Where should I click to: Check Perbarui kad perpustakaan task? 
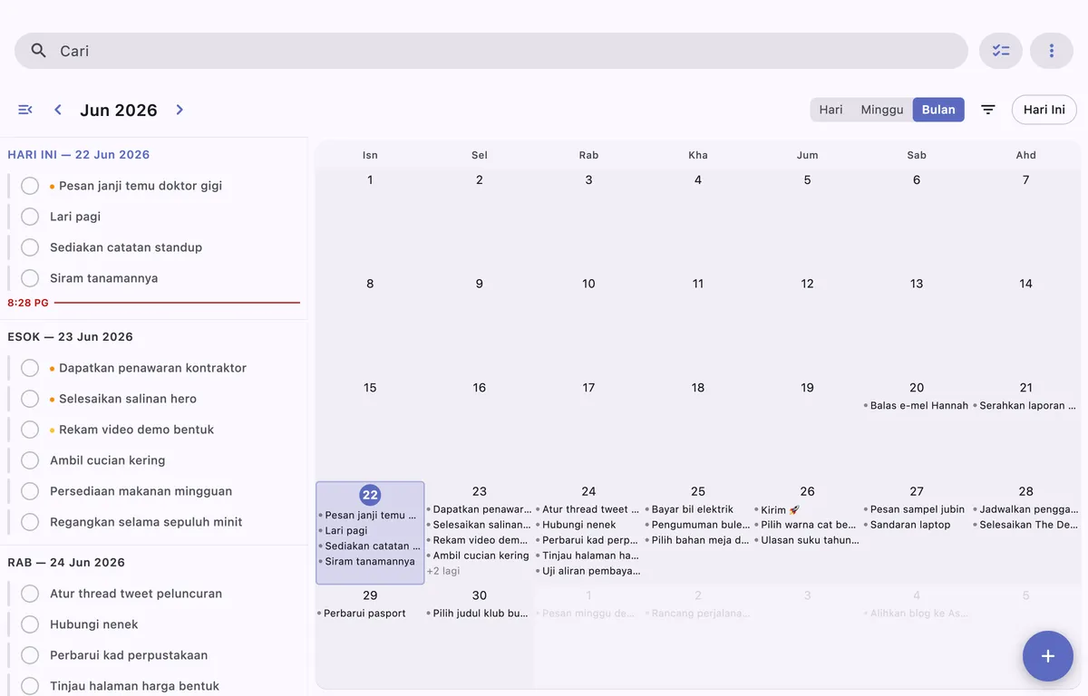click(x=30, y=655)
